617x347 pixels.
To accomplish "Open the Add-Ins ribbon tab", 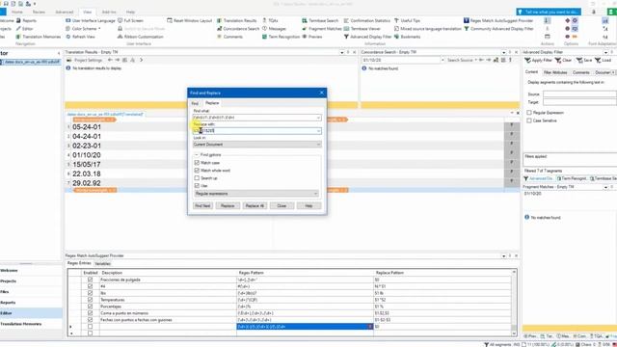I will [x=109, y=13].
